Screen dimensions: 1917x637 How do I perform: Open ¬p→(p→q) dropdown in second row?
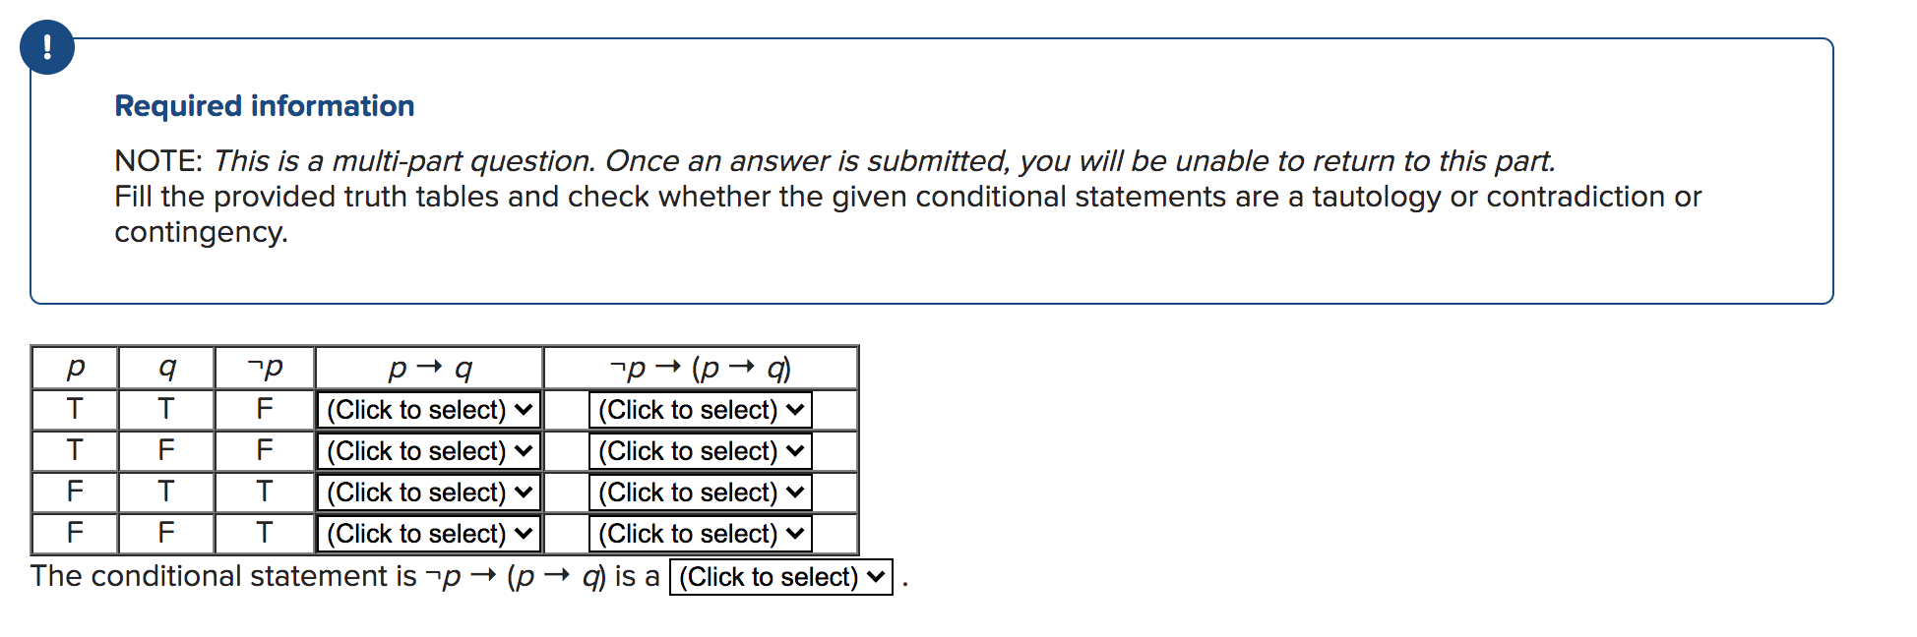coord(701,451)
